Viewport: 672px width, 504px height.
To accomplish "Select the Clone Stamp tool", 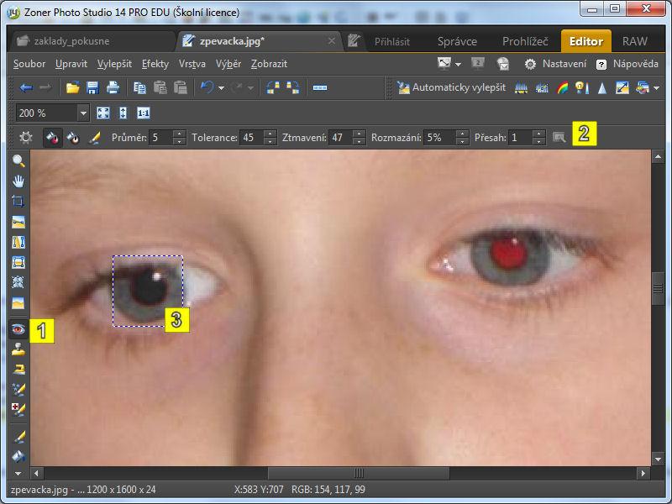I will [x=18, y=349].
